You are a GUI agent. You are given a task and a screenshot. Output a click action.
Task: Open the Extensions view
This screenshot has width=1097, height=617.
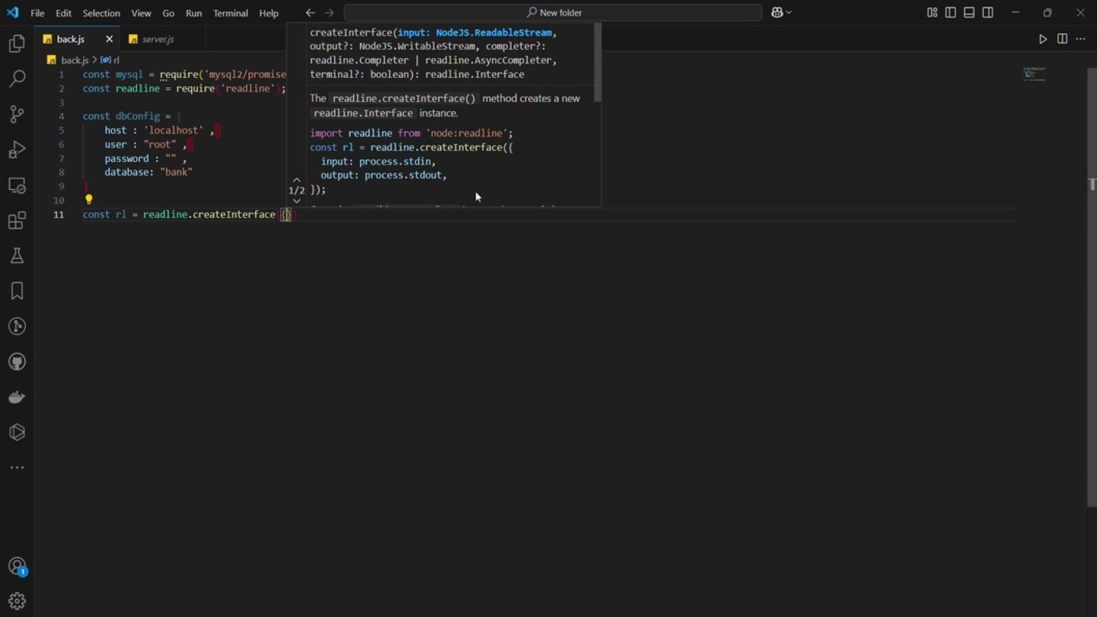(x=17, y=220)
